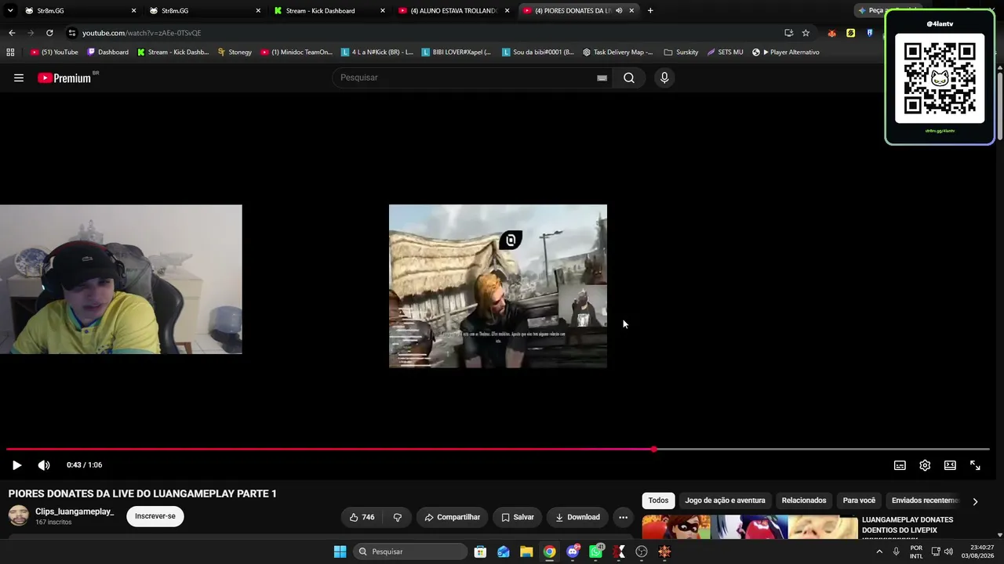Expand the Surskity bookmarks folder
Screen dimensions: 1004x564
[x=681, y=52]
